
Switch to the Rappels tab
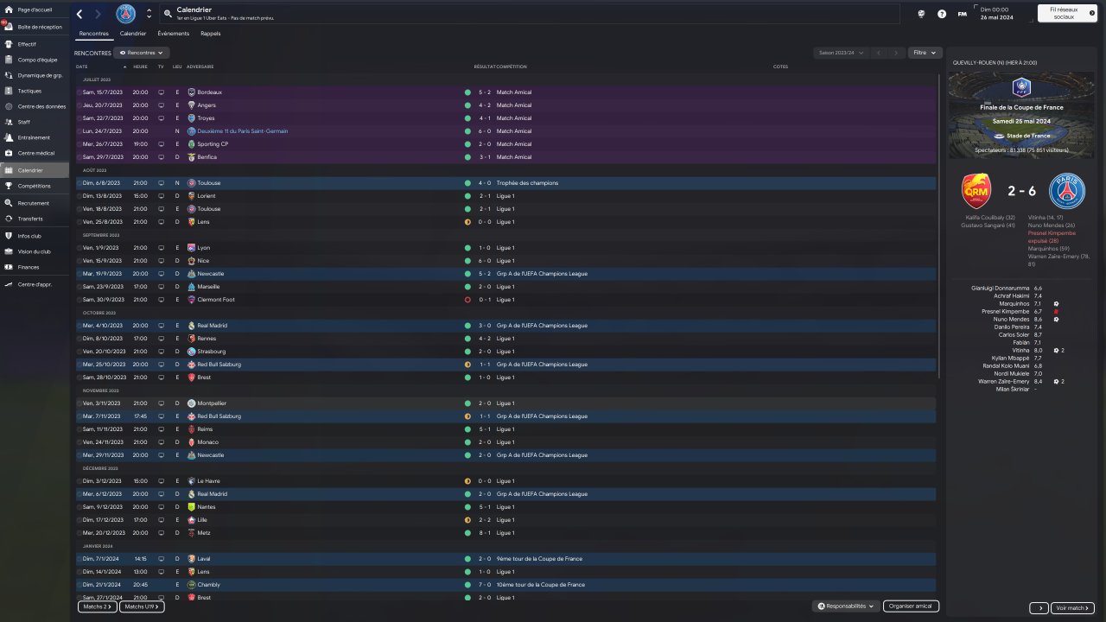point(210,34)
